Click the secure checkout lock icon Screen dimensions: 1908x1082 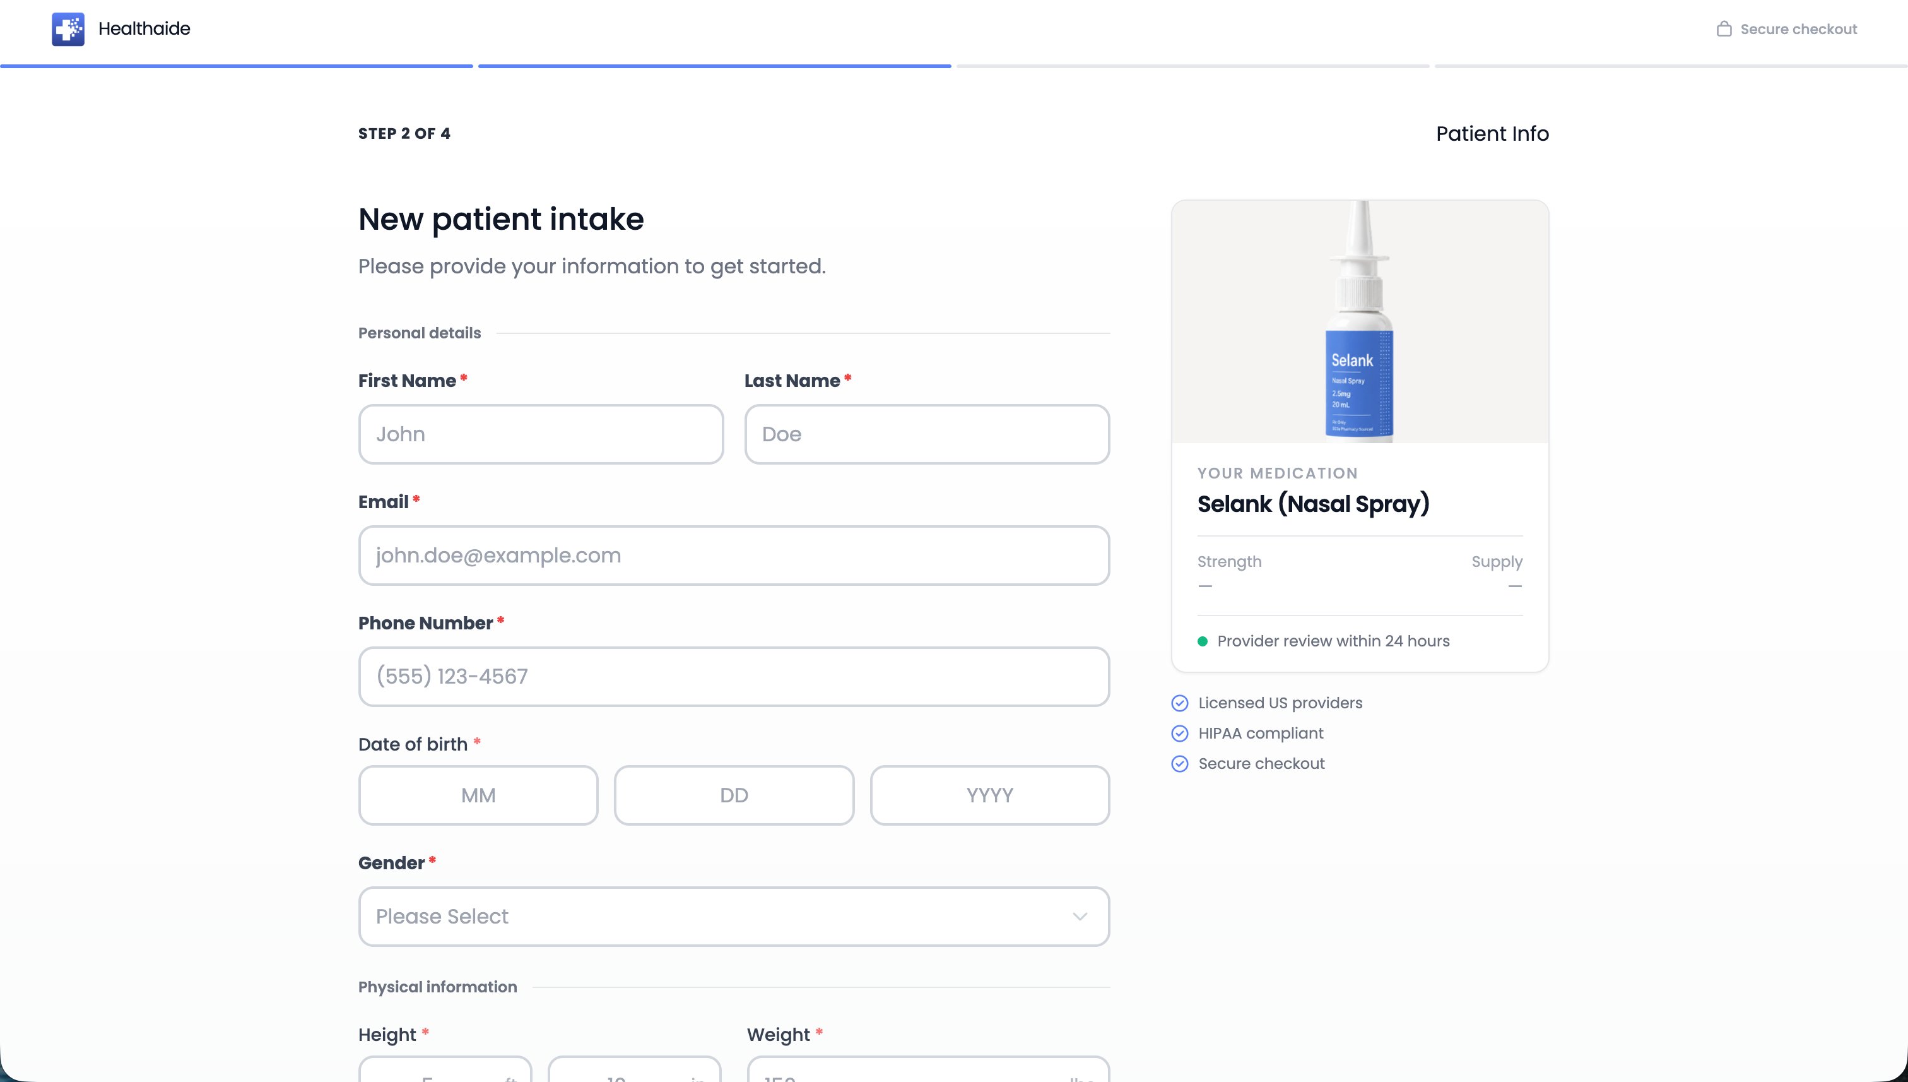click(1724, 29)
